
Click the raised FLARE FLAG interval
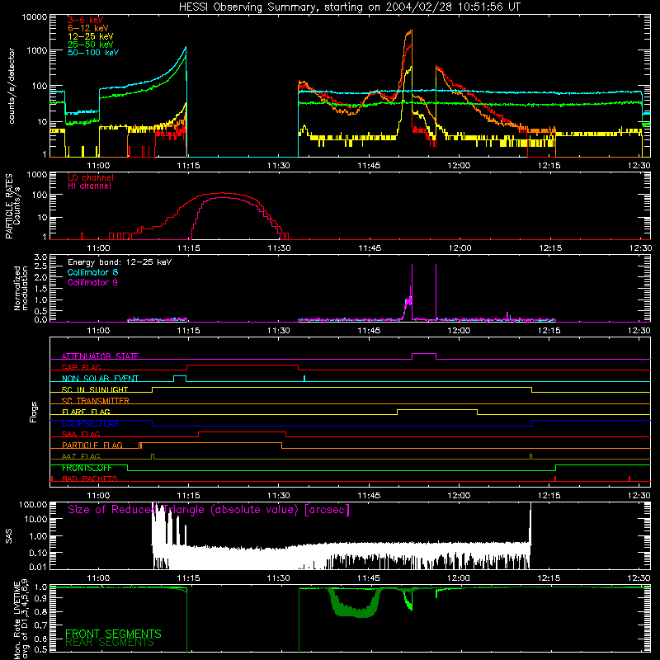437,409
